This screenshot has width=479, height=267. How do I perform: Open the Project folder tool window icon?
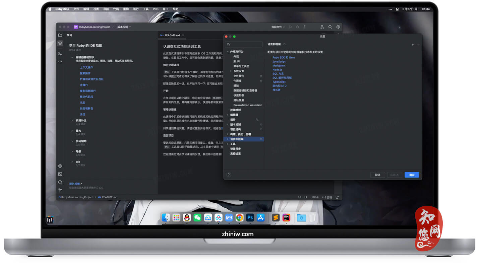(x=60, y=35)
